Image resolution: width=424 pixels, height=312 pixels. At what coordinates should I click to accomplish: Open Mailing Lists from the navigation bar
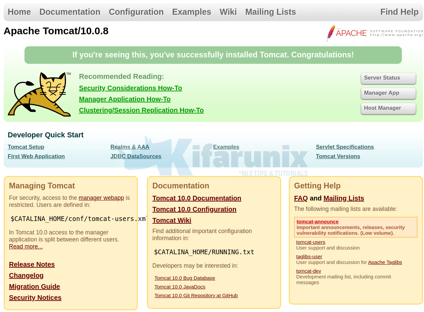coord(270,11)
